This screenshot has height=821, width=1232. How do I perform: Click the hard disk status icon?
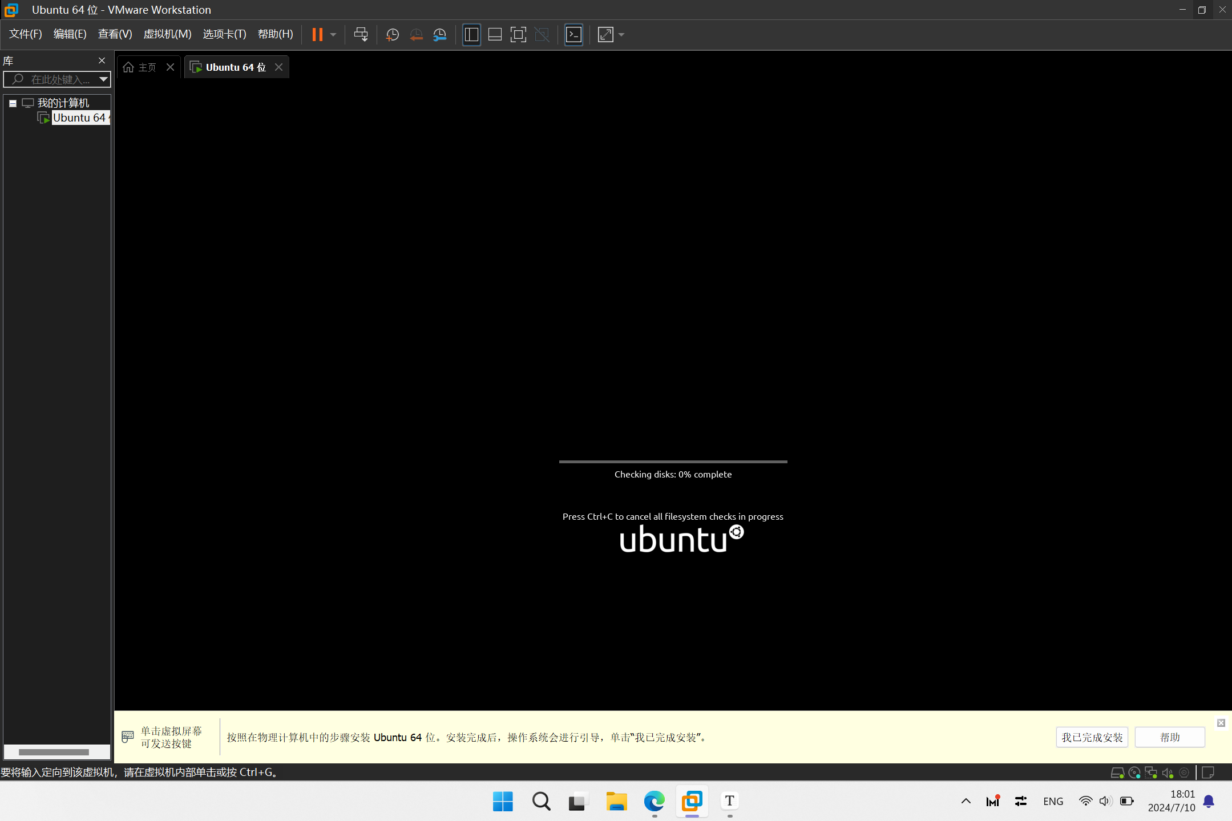pos(1117,773)
